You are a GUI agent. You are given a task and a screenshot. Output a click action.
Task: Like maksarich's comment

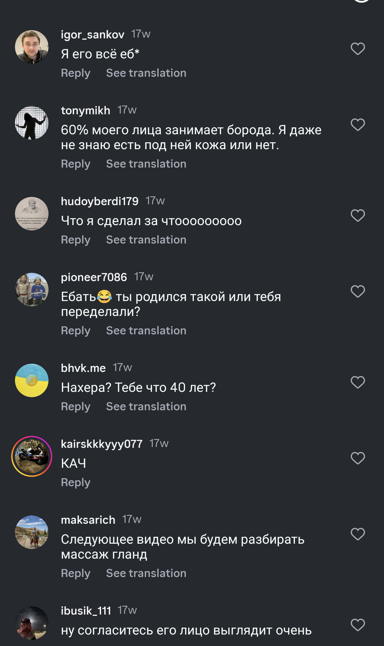[358, 534]
